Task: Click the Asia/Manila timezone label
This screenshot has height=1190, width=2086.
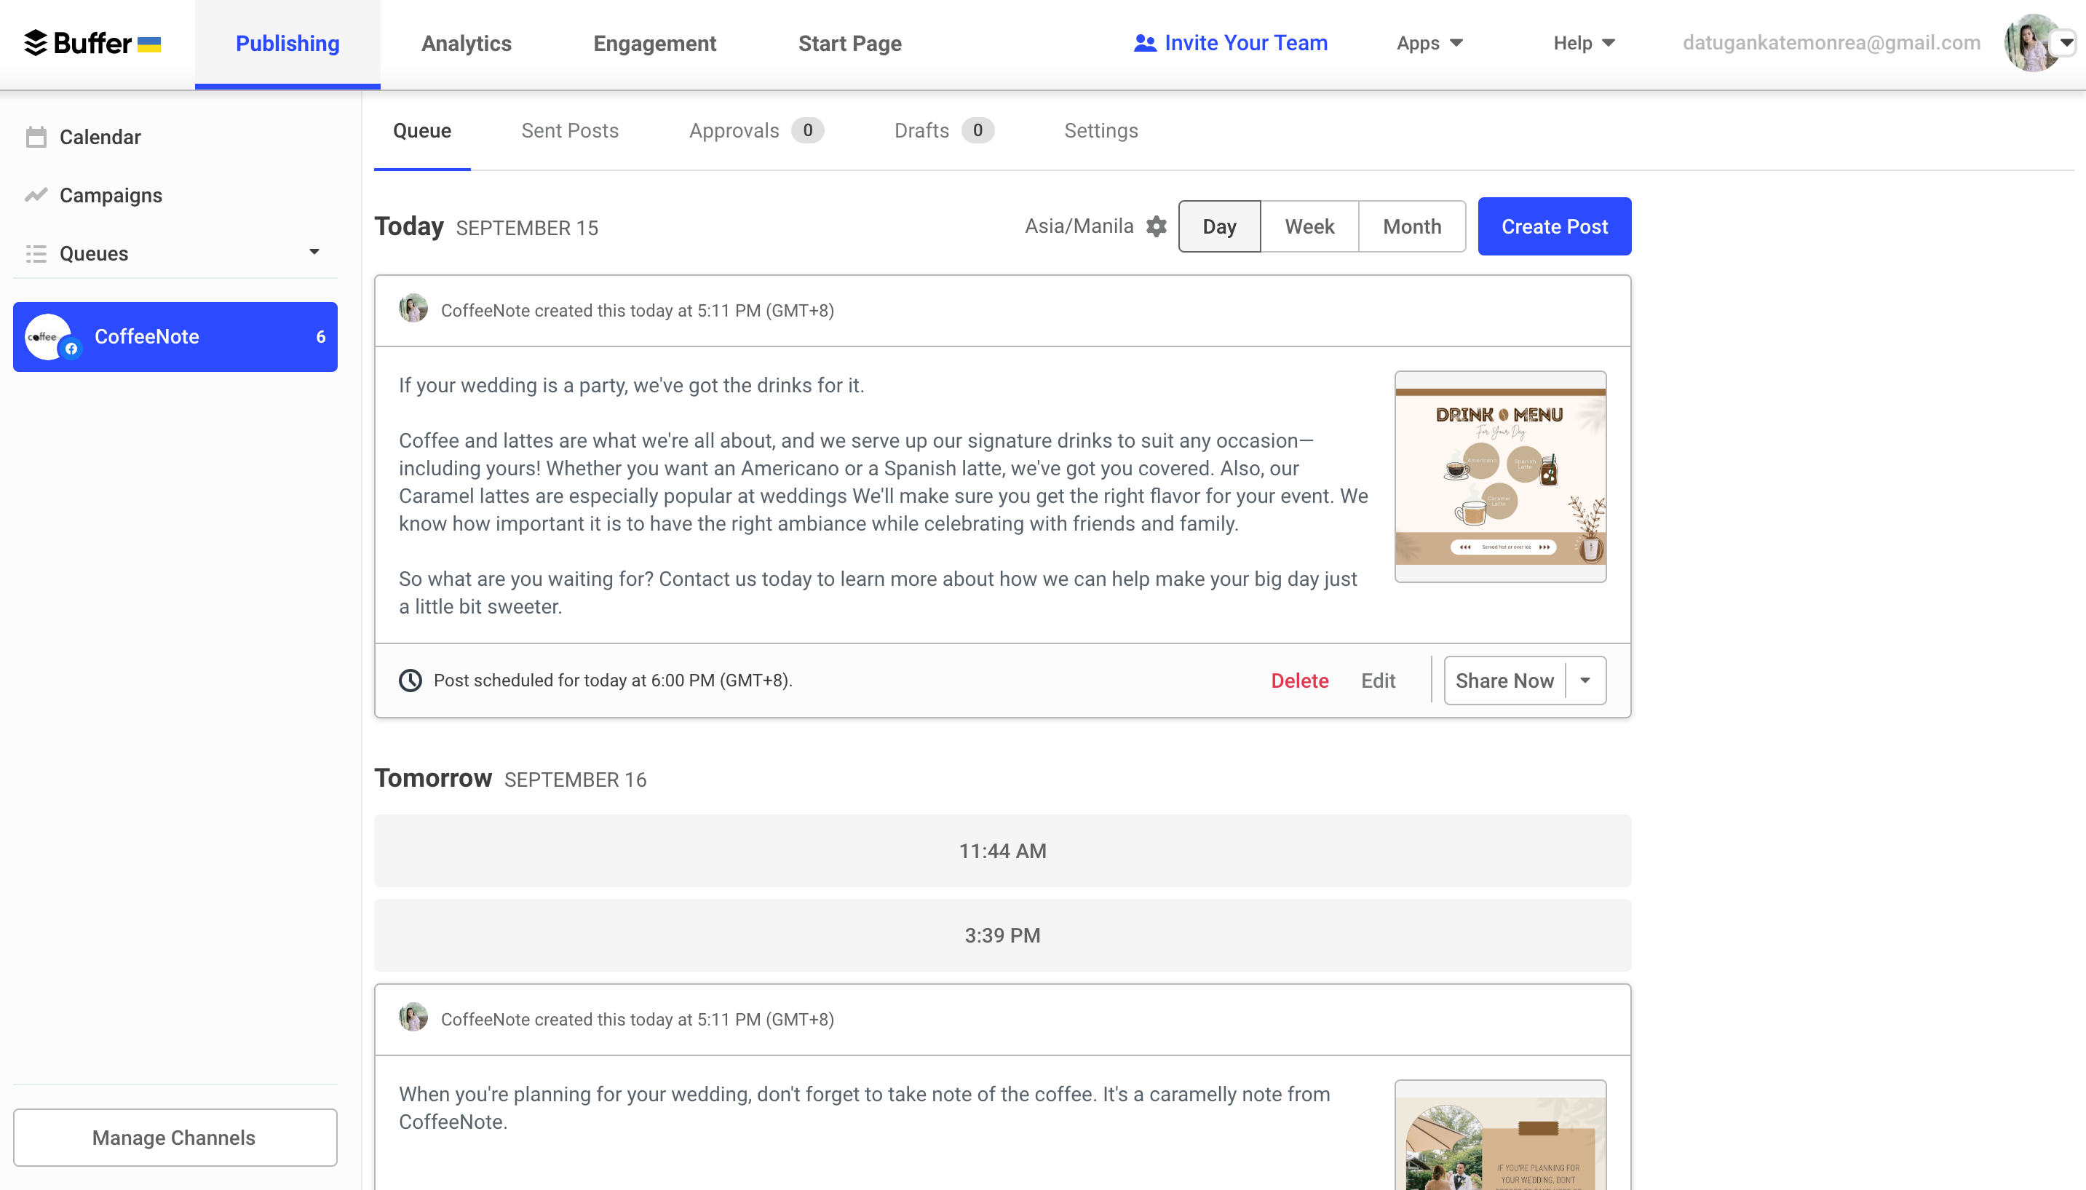Action: pyautogui.click(x=1079, y=226)
